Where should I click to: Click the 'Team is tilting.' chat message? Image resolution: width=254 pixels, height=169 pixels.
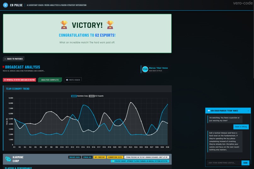coord(241,127)
